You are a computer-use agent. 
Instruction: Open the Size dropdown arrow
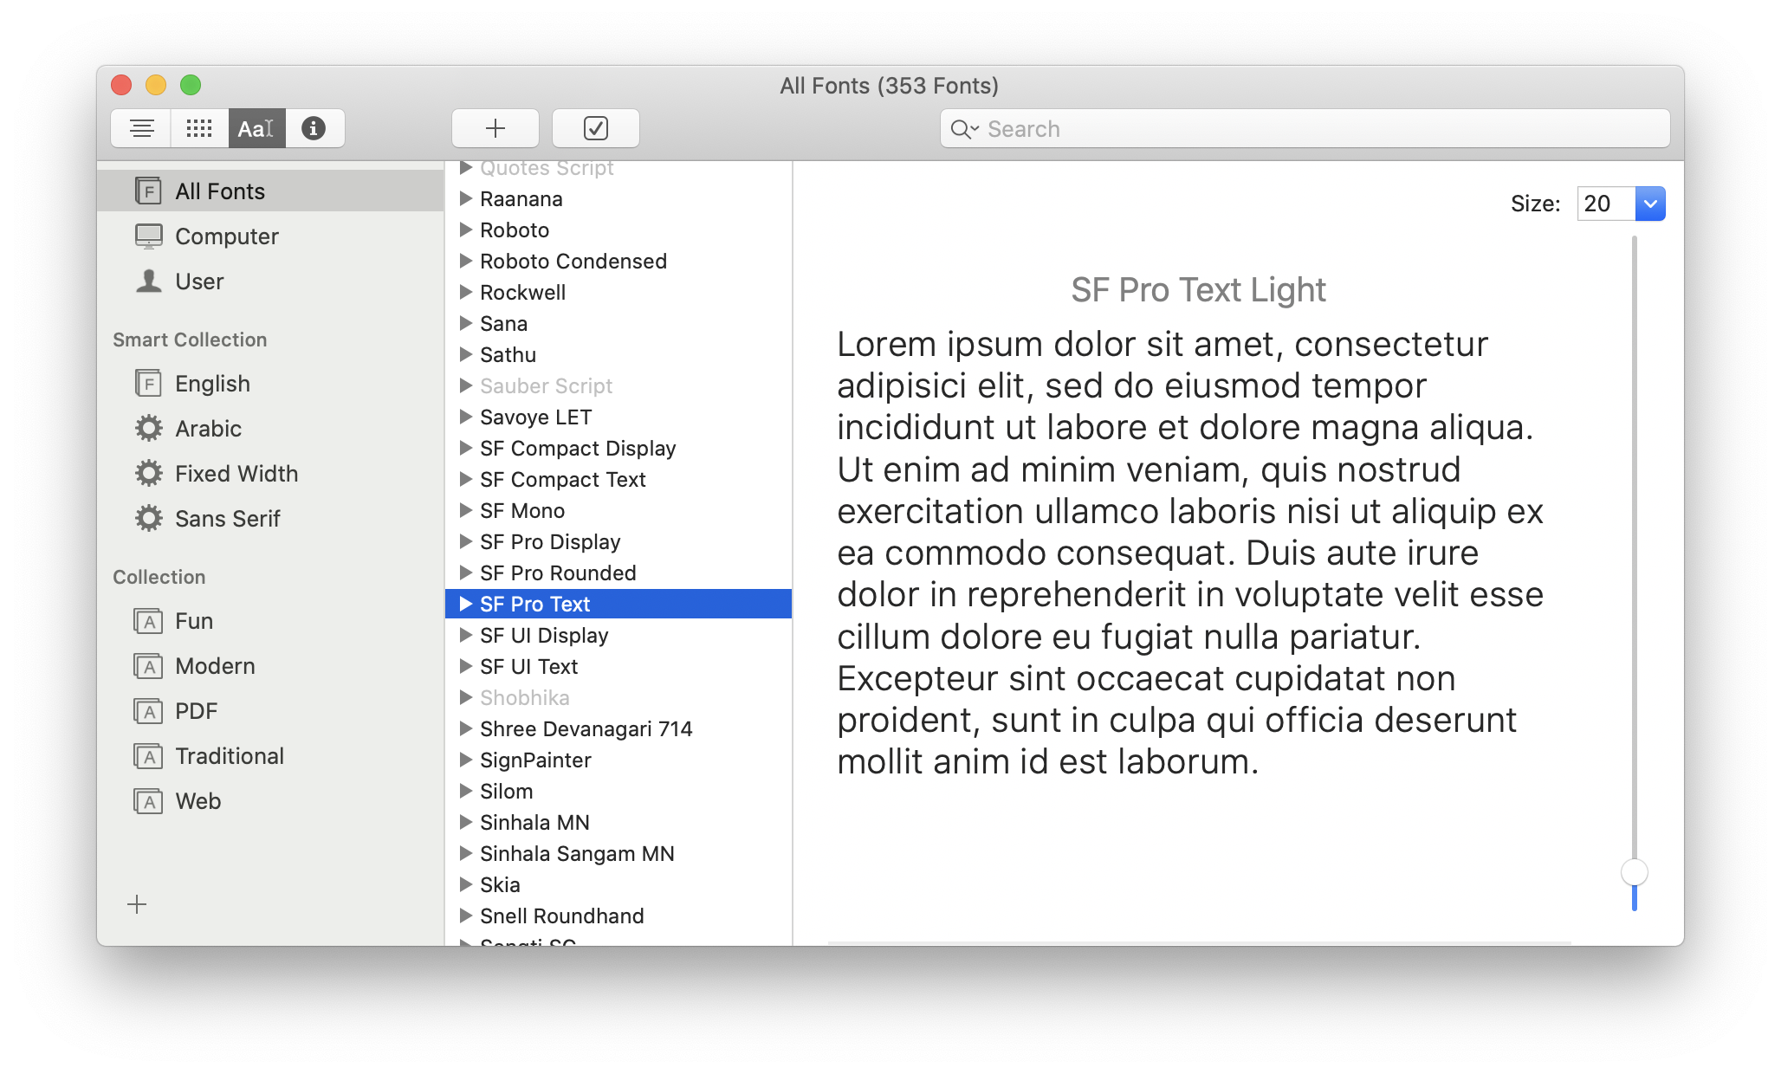(1650, 204)
